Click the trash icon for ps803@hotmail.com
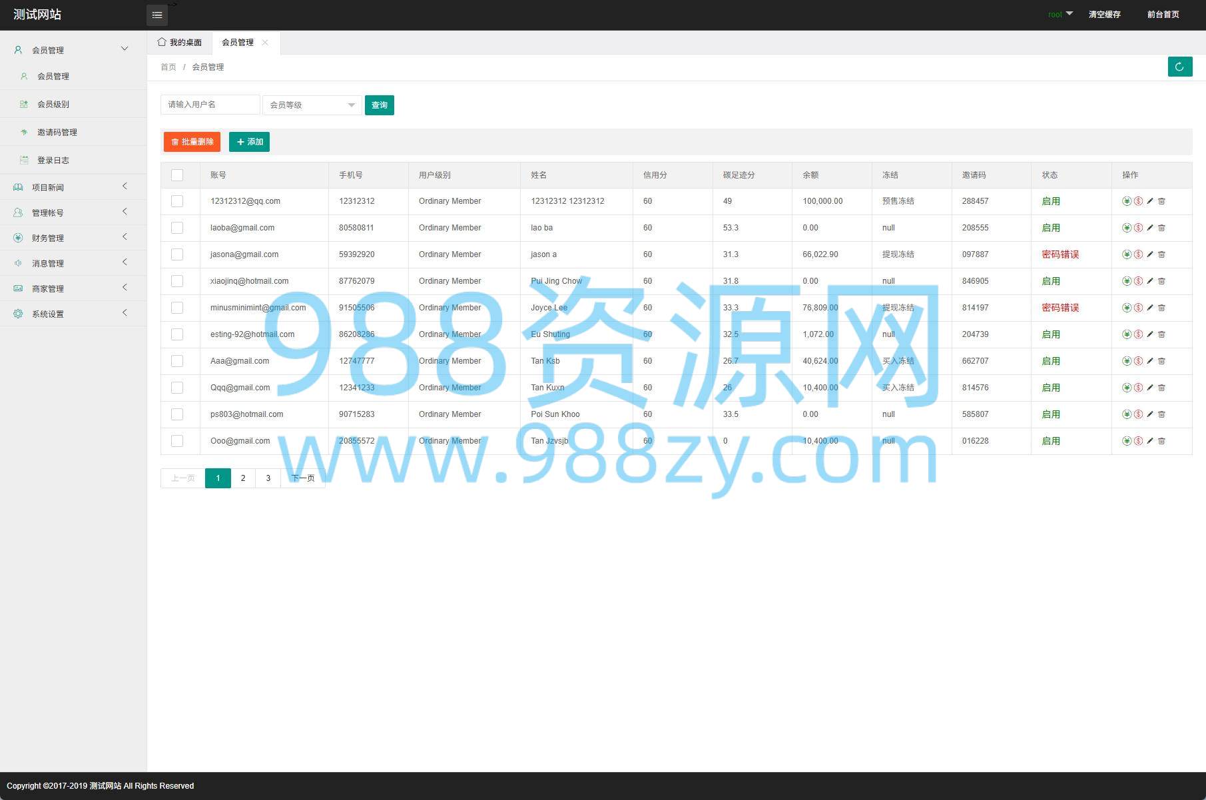Screen dimensions: 1206x800 click(1161, 414)
